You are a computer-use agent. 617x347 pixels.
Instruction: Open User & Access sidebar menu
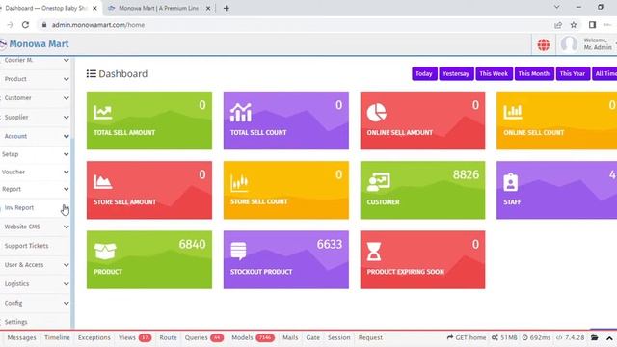(x=36, y=265)
